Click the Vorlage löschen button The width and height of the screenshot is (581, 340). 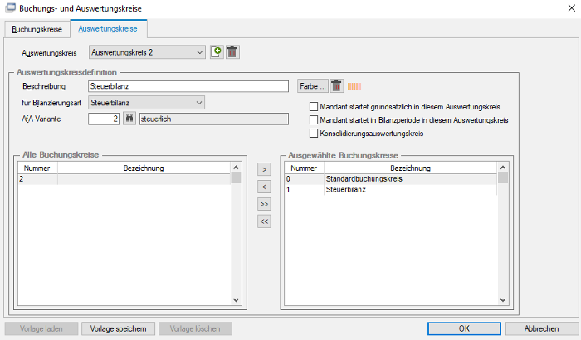point(195,328)
